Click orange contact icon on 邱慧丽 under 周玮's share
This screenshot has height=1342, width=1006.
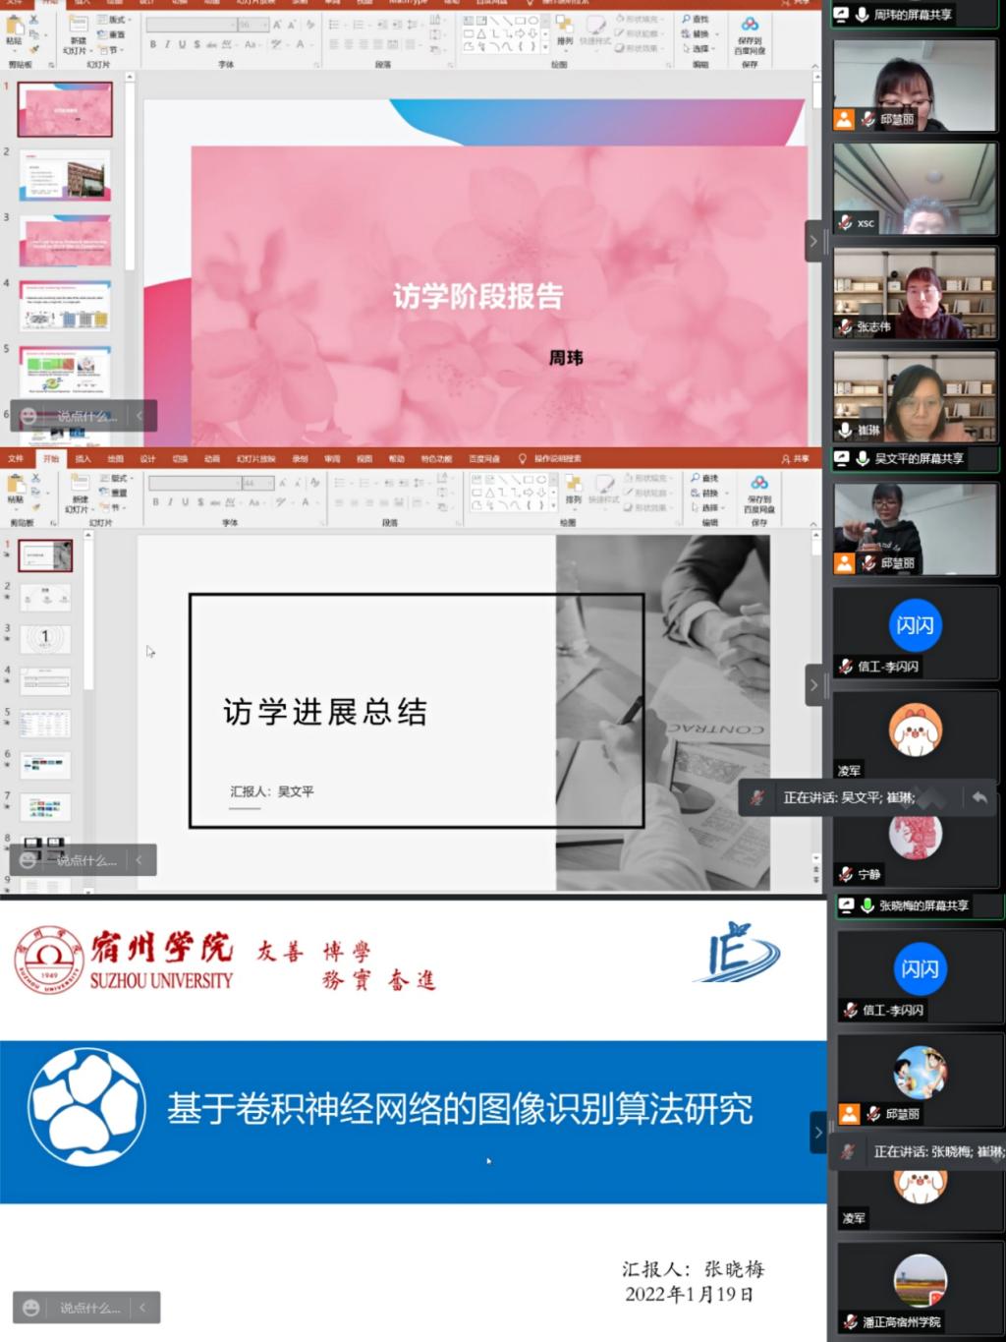[844, 119]
